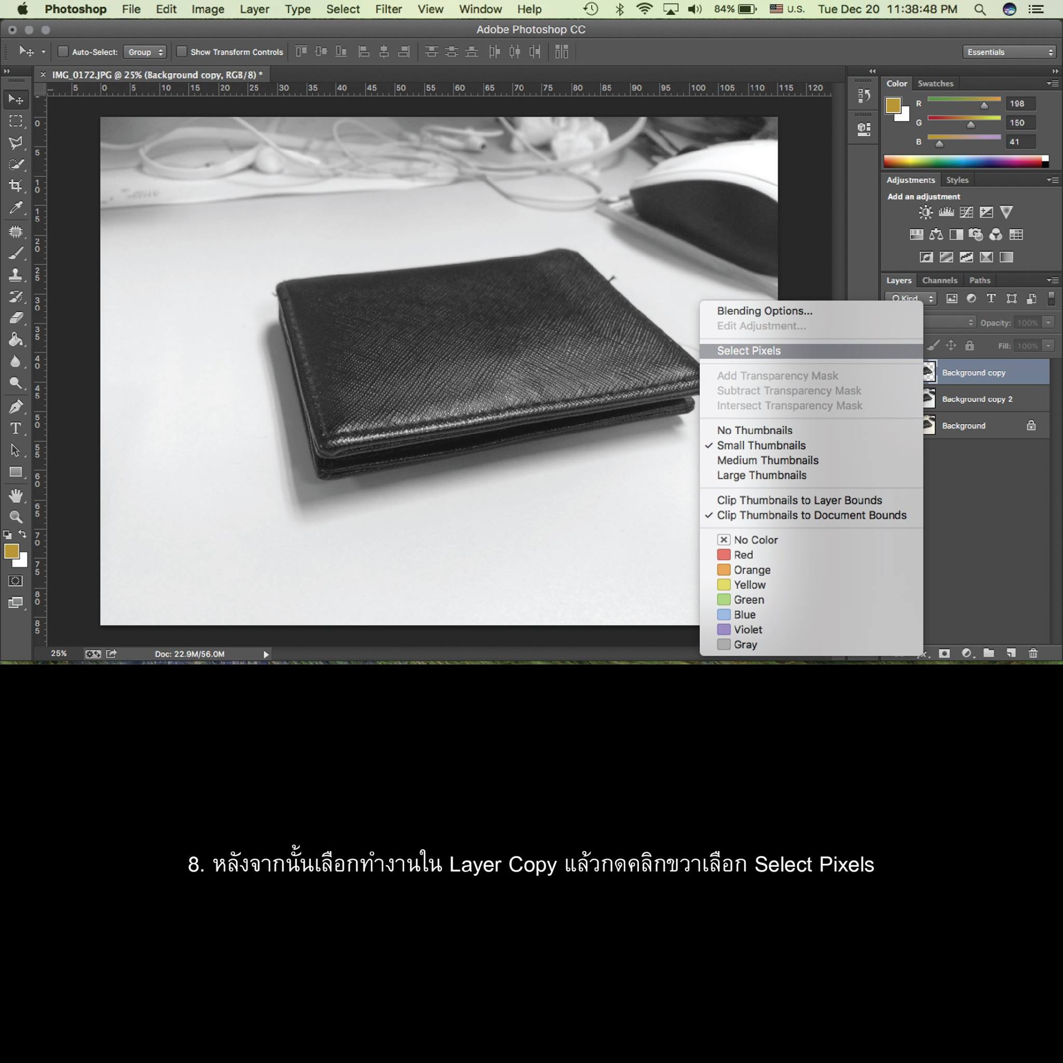Select the Horizontal Type tool
The image size is (1063, 1063).
[x=16, y=428]
